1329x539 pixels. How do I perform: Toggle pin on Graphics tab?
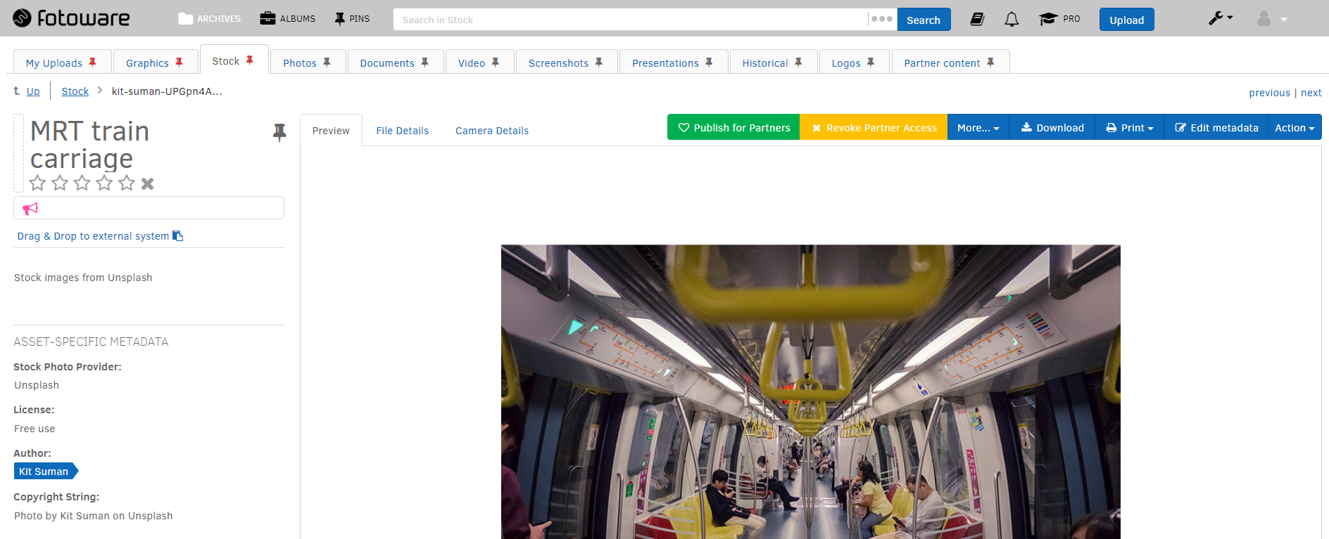tap(179, 63)
